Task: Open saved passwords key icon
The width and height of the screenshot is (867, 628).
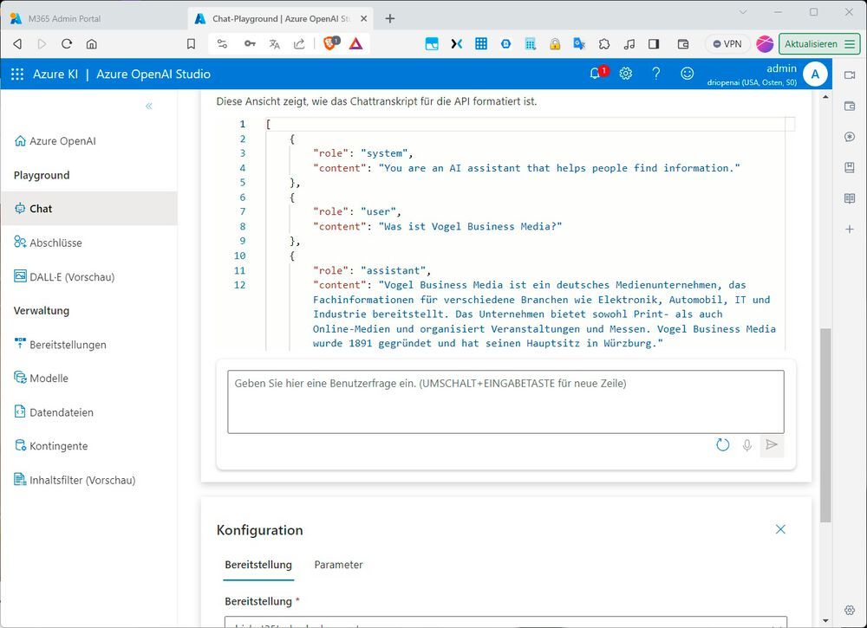Action: click(x=250, y=43)
